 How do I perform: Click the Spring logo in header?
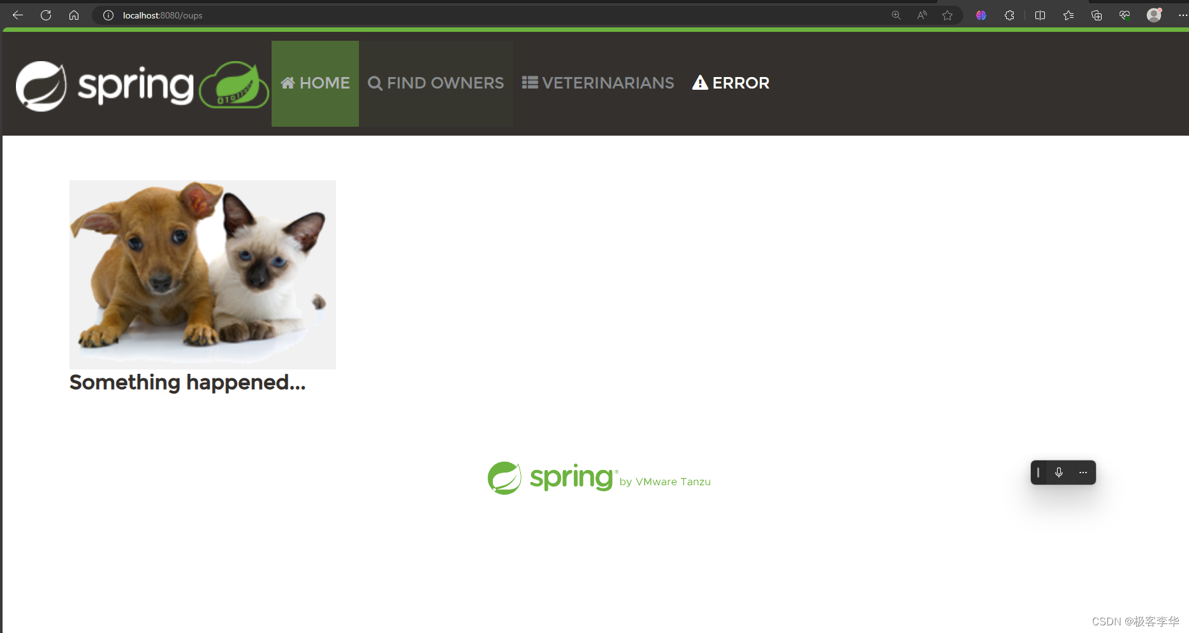pyautogui.click(x=142, y=86)
